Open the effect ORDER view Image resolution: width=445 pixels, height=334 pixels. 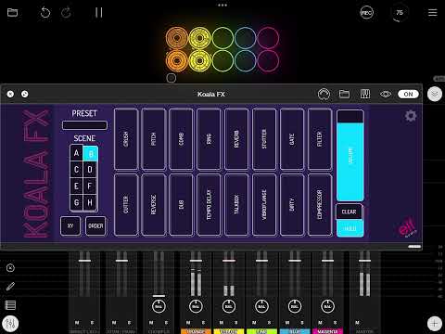point(95,225)
